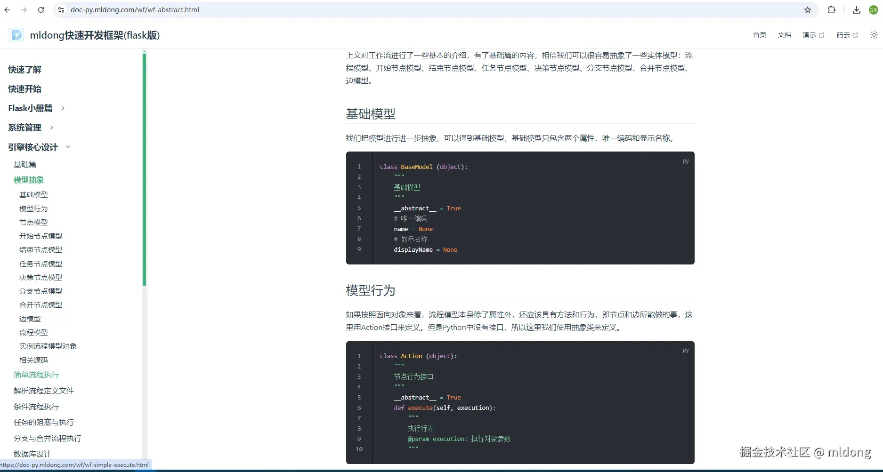Image resolution: width=883 pixels, height=472 pixels.
Task: Open 数据库设计 in sidebar
Action: [32, 454]
